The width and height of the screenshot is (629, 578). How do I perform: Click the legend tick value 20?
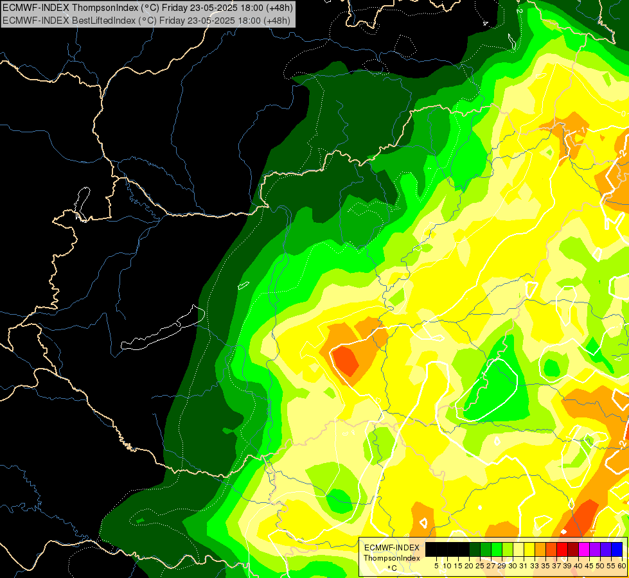point(469,566)
